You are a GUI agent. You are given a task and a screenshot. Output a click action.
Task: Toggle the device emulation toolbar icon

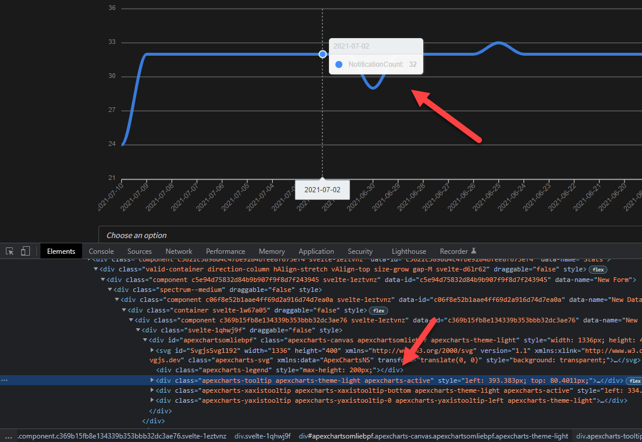(x=25, y=250)
